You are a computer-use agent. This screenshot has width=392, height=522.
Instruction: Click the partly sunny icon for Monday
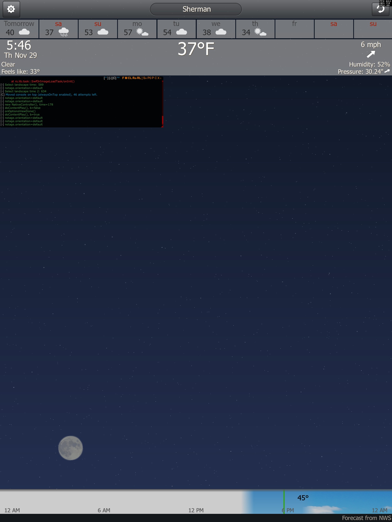[142, 32]
